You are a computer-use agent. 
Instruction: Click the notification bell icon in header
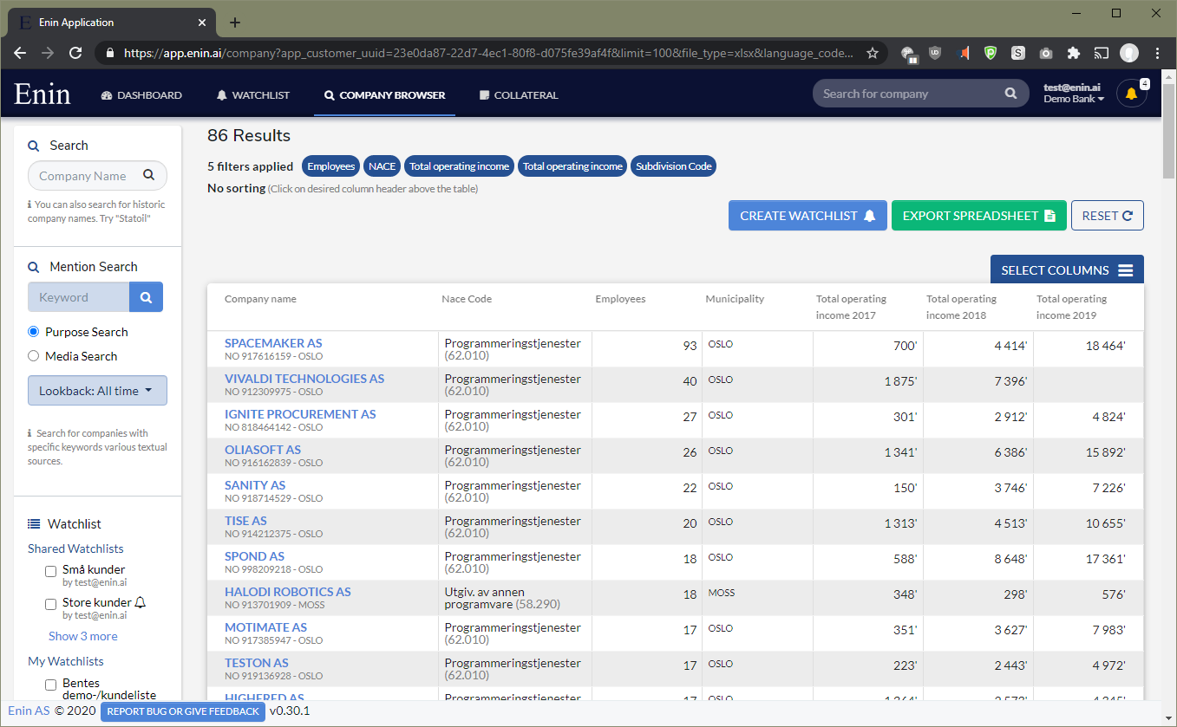(x=1131, y=94)
